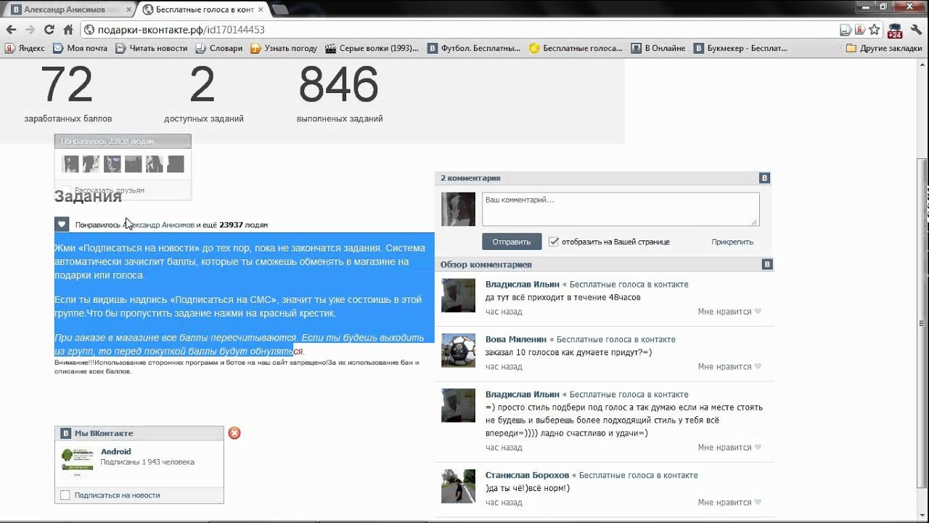The image size is (929, 523).
Task: Click the 2 доступных заданий counter
Action: (x=203, y=93)
